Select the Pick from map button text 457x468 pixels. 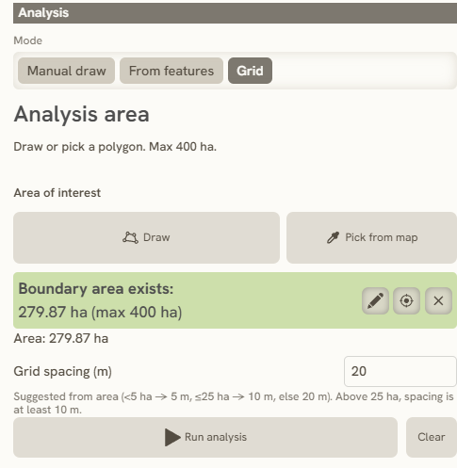tap(382, 237)
